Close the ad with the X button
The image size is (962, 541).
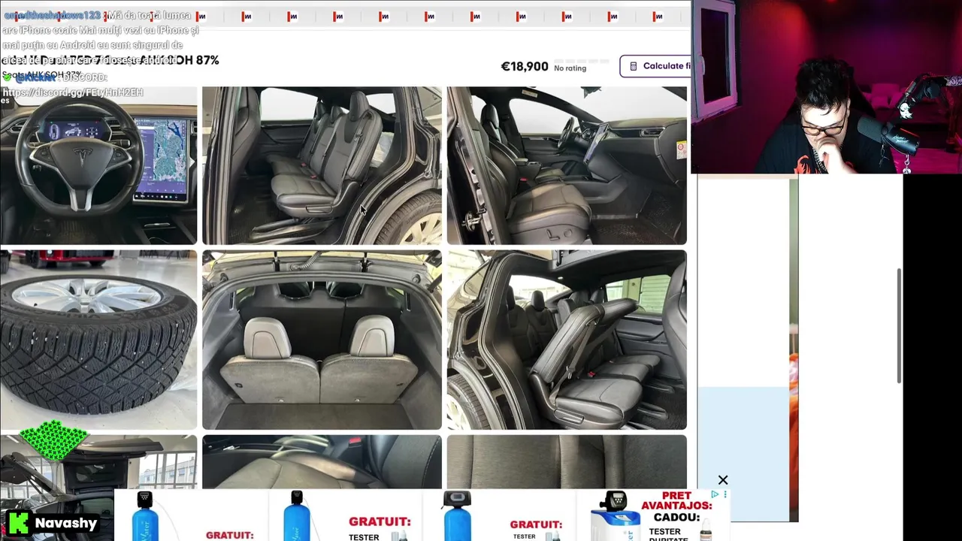click(x=723, y=480)
